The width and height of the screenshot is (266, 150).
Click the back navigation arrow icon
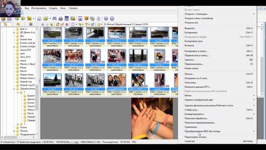click(42, 24)
